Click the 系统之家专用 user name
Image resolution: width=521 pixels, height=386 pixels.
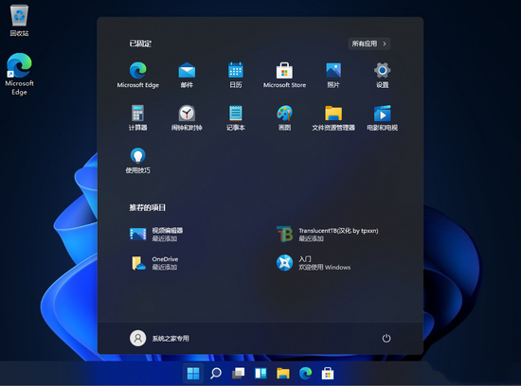click(171, 339)
